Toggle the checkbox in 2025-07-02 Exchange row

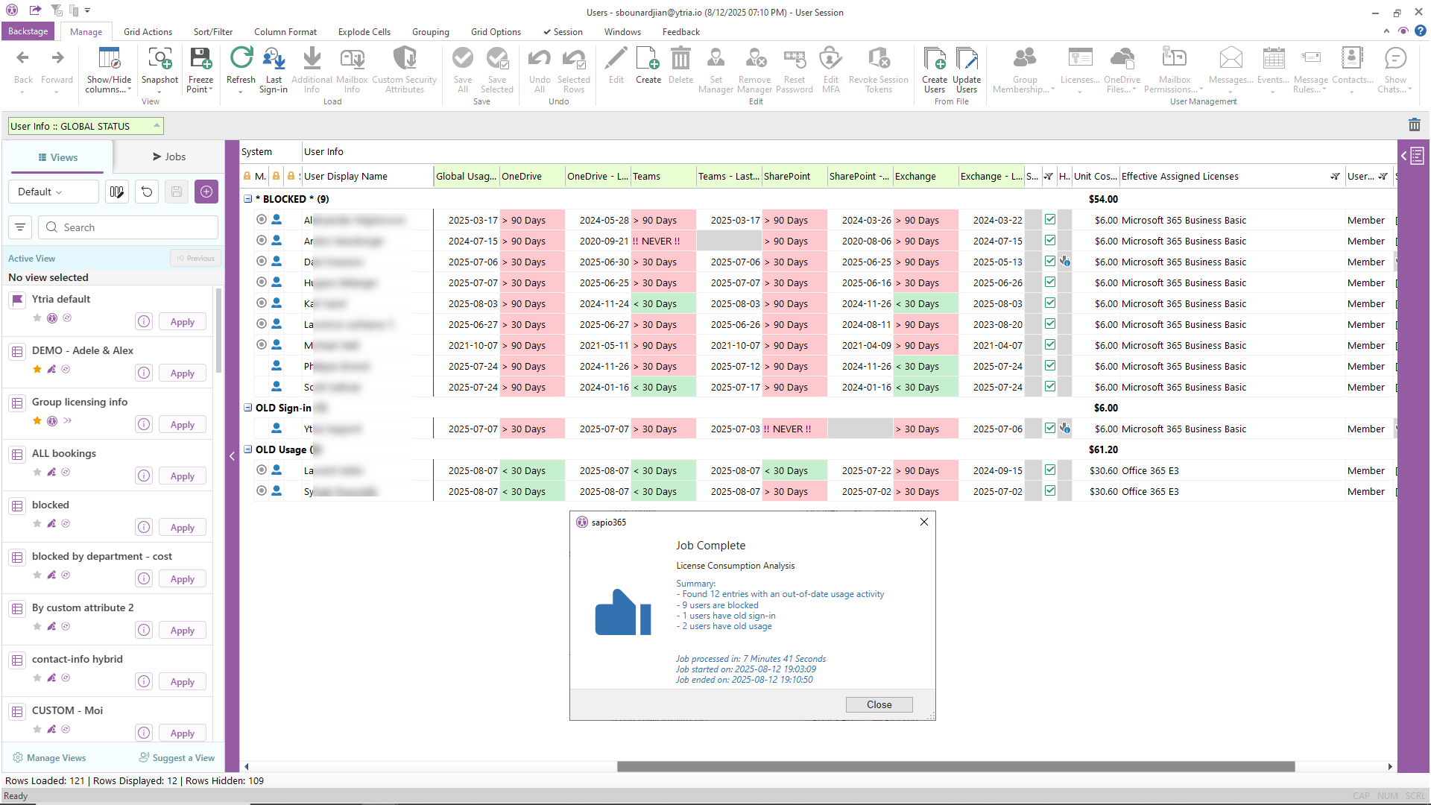point(1049,491)
